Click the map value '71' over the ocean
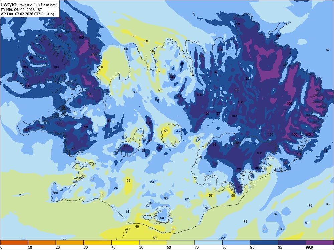This screenshot has height=250, width=334. (x=21, y=195)
